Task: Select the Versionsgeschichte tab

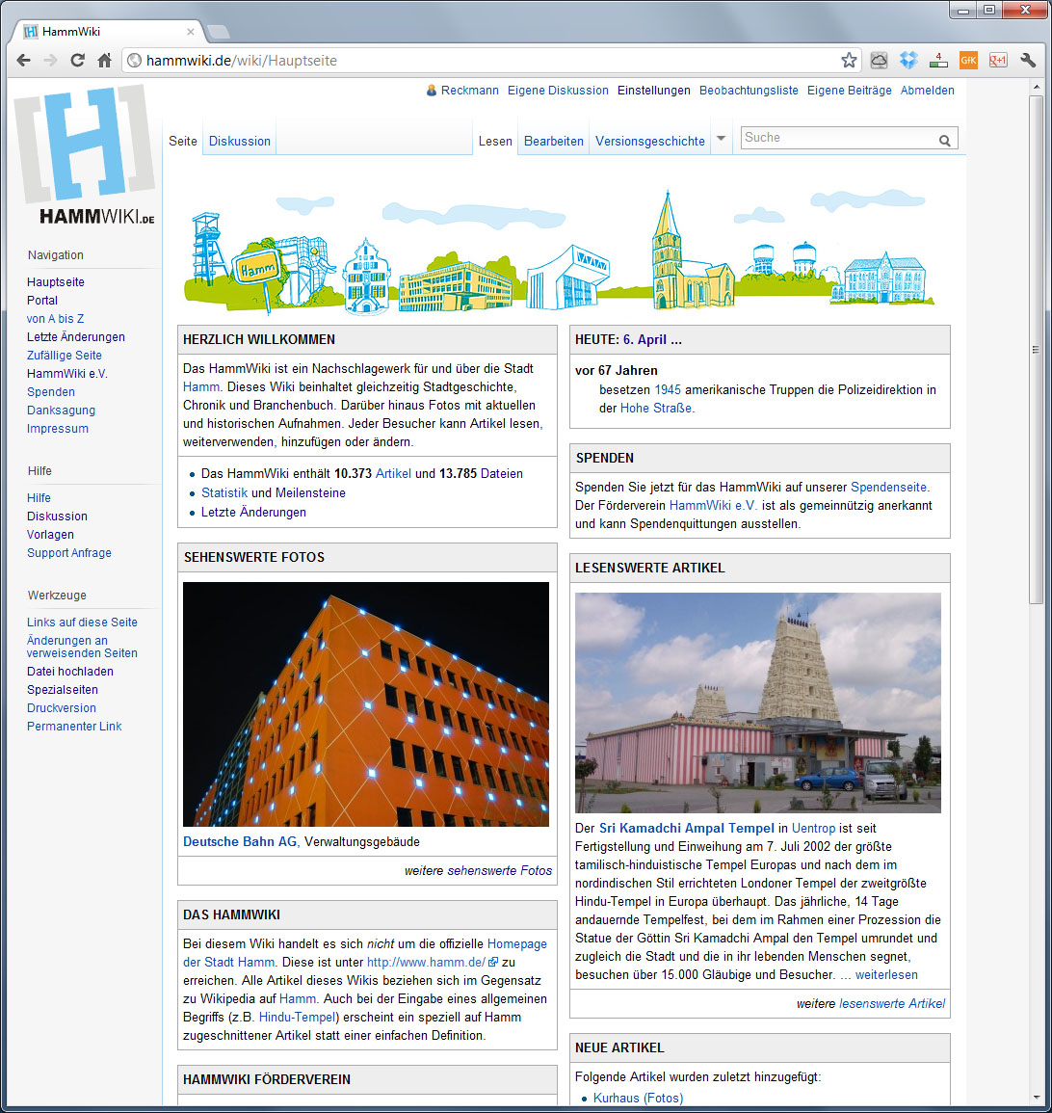Action: 650,141
